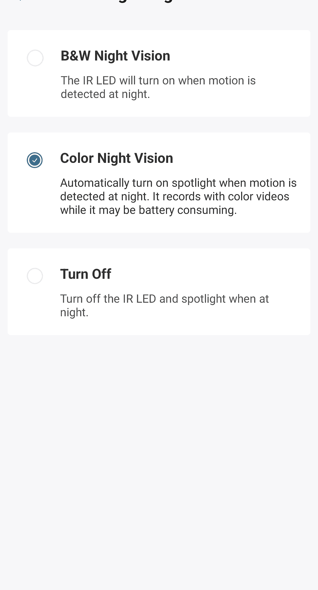318x590 pixels.
Task: Tap the "Turn Off" heading text
Action: click(x=85, y=274)
